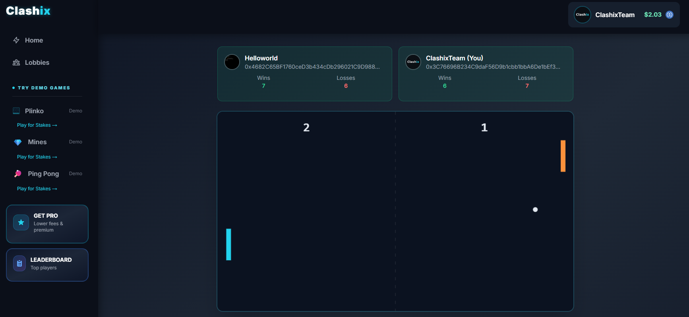
Task: Click the cyan left paddle
Action: point(228,244)
